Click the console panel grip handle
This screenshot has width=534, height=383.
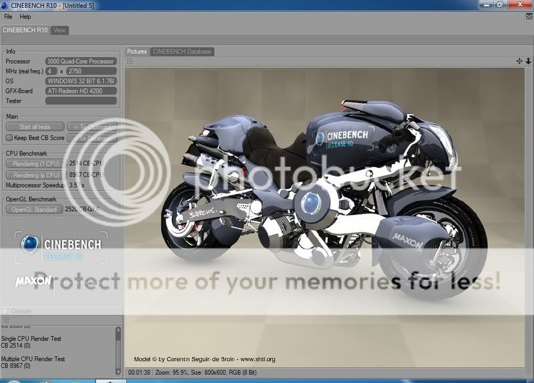[5, 320]
